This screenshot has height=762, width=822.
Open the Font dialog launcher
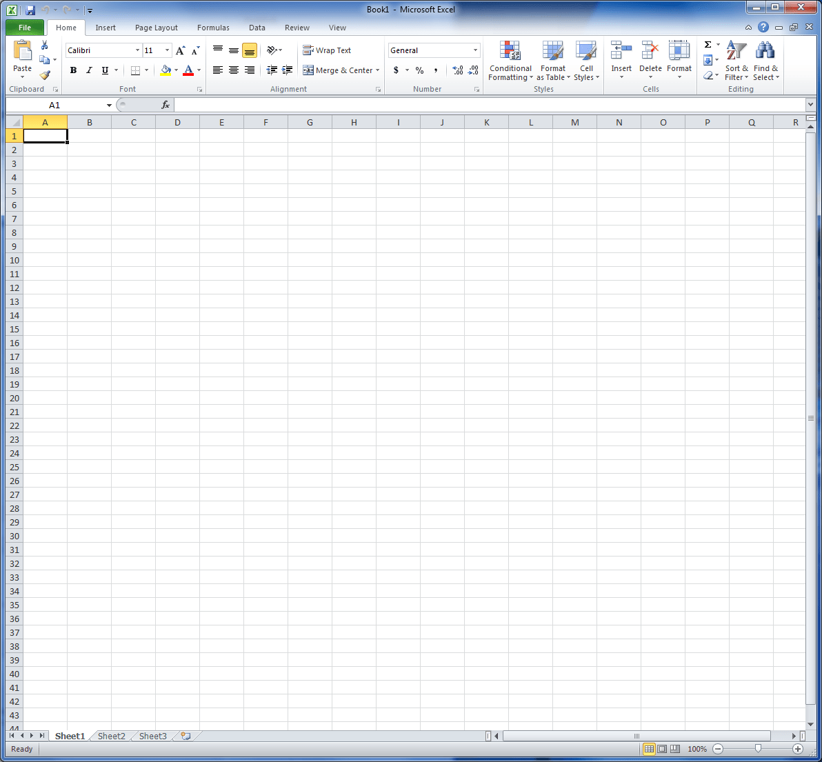[x=200, y=90]
